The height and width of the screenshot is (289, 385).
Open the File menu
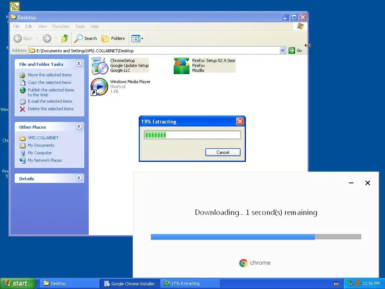tap(16, 26)
